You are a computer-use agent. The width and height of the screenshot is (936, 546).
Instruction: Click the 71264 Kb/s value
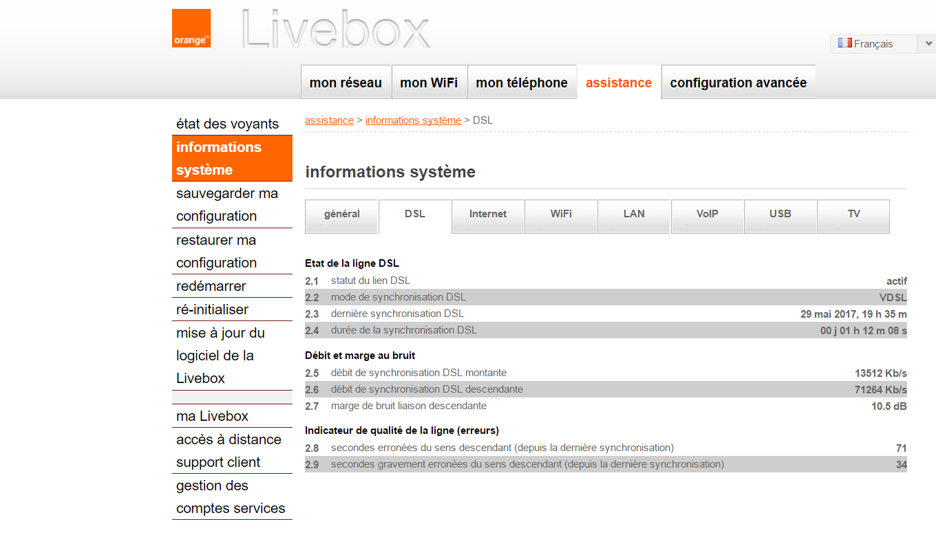coord(881,390)
